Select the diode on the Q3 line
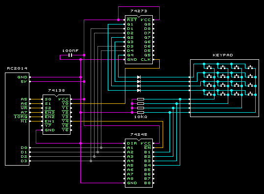The height and width of the screenshot is (194, 264). [139, 81]
